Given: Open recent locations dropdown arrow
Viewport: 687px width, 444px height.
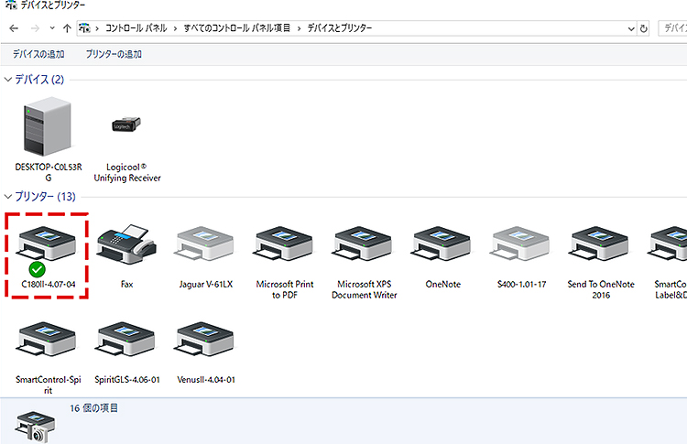Looking at the screenshot, I should 50,28.
